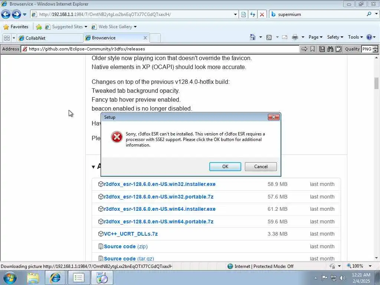Close the Setup error dialog

[x=273, y=117]
